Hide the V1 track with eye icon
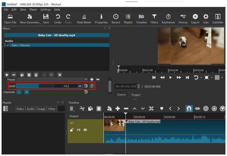This screenshot has height=156, width=227. 86,130
